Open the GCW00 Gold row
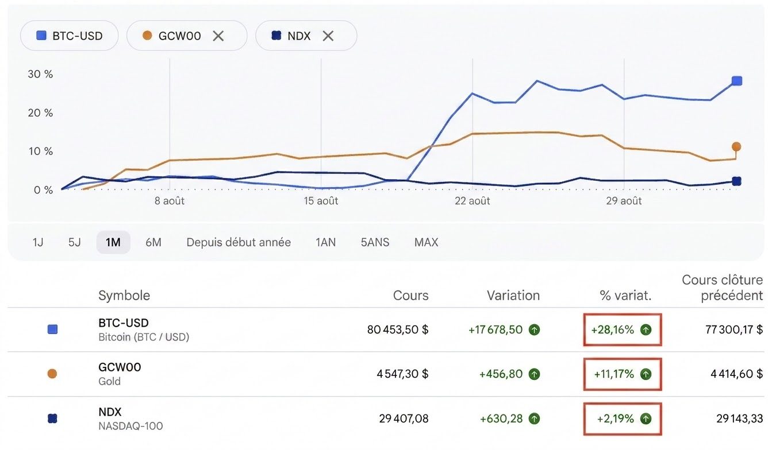The width and height of the screenshot is (768, 450). pyautogui.click(x=386, y=374)
